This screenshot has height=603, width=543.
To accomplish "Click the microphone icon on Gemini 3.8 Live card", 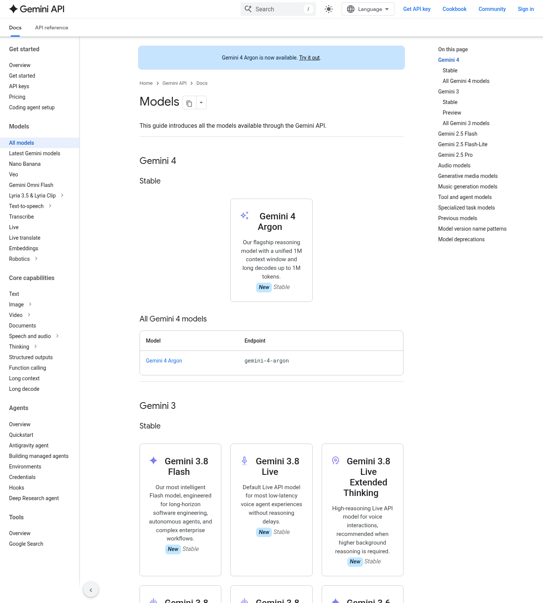I will coord(244,461).
